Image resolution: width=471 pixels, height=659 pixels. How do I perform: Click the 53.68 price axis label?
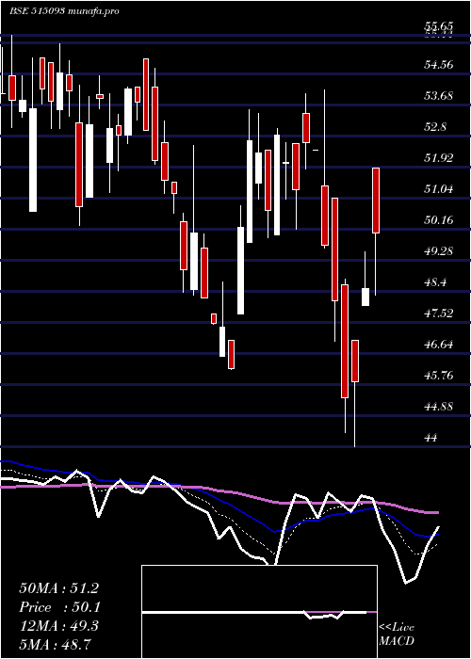pos(439,96)
